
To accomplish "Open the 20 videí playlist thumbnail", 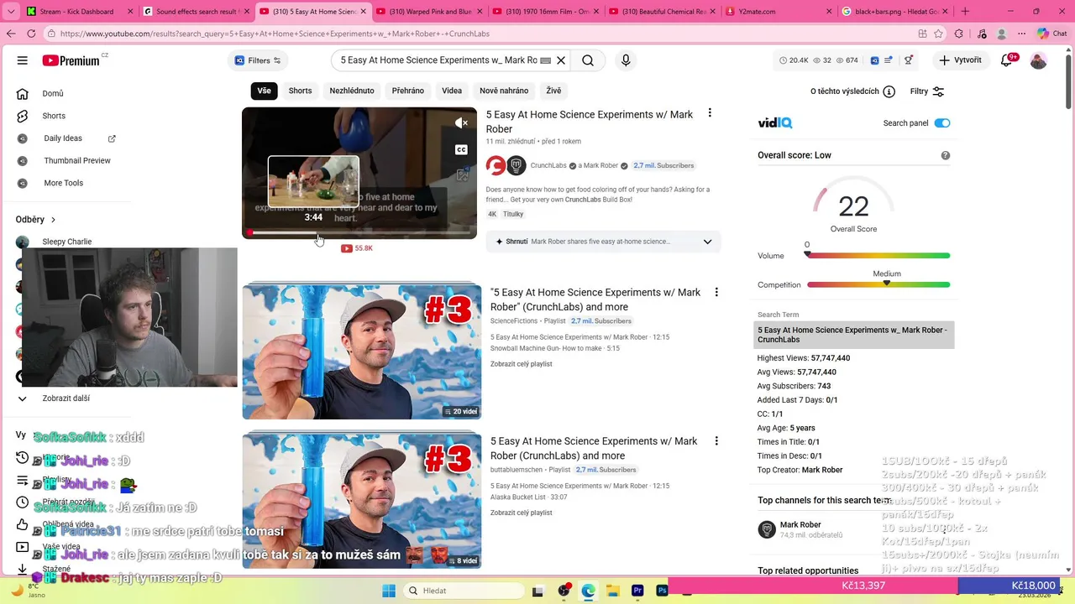I will click(x=362, y=351).
